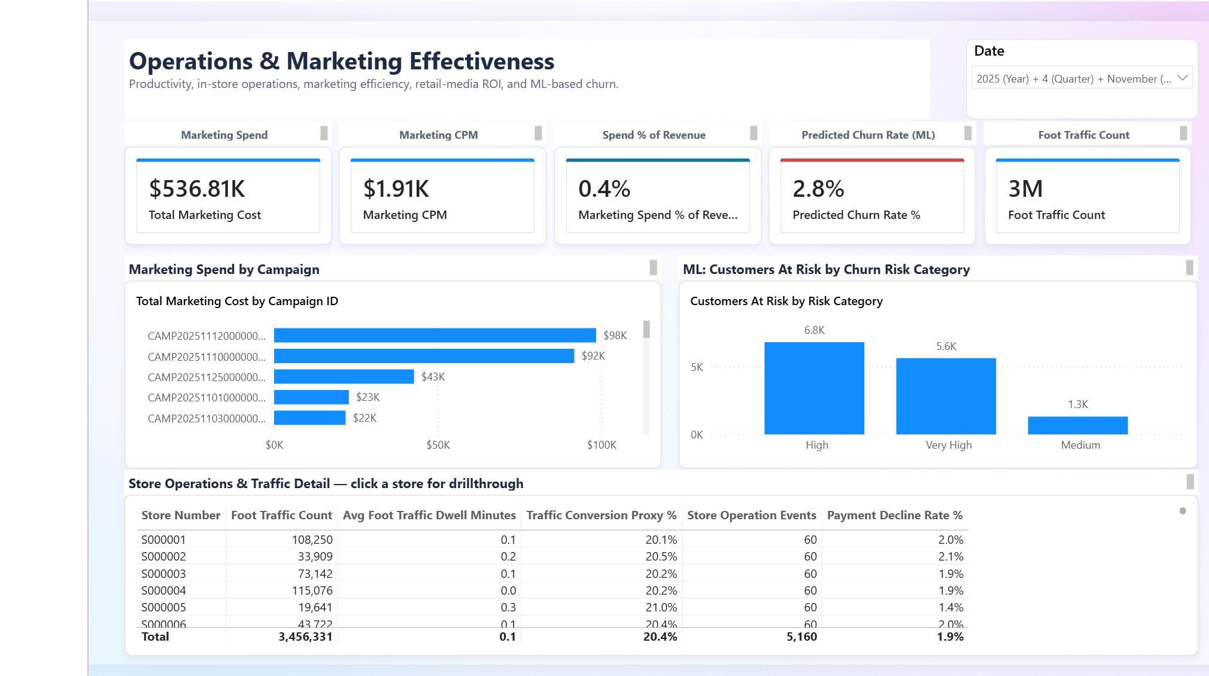The image size is (1209, 676).
Task: Select store row S000004
Action: (552, 590)
